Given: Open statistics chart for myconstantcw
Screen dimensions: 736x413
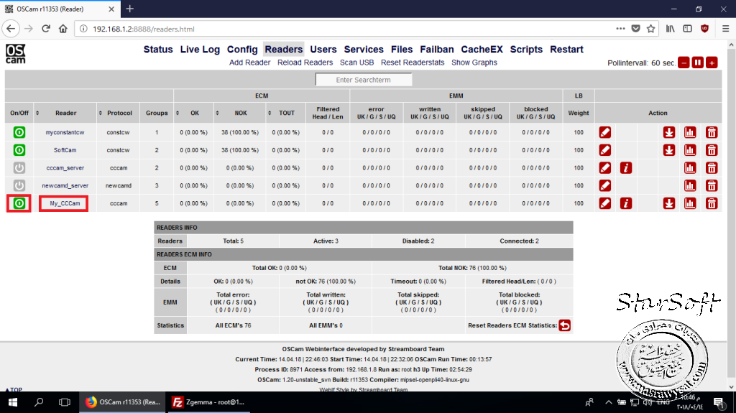Looking at the screenshot, I should [x=690, y=132].
